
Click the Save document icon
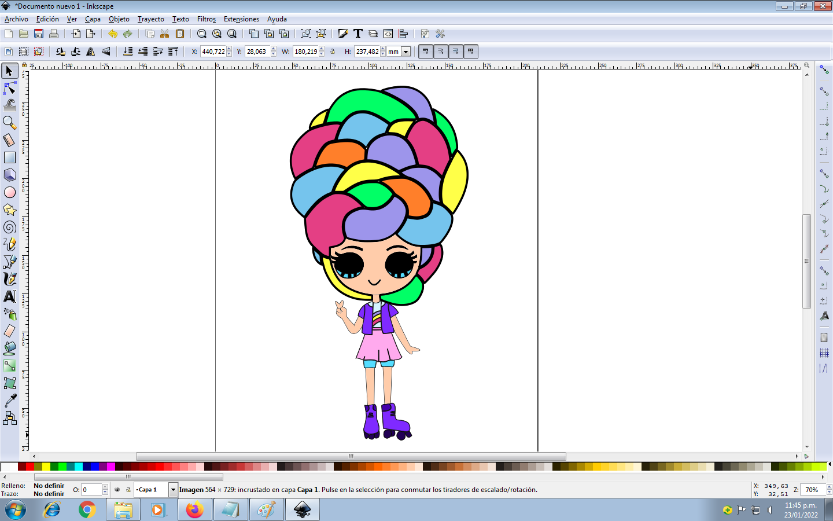(39, 34)
